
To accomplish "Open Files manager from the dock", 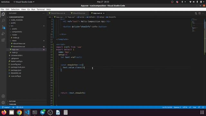I will pos(12,112).
